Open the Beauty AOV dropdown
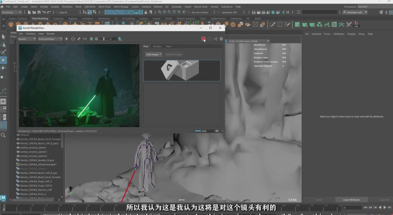Viewport: 393px width, 215px height. (27, 39)
